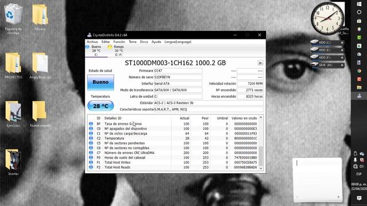Select row 'Horas de vuelo del cabezal'
The image size is (367, 206).
pyautogui.click(x=173, y=158)
